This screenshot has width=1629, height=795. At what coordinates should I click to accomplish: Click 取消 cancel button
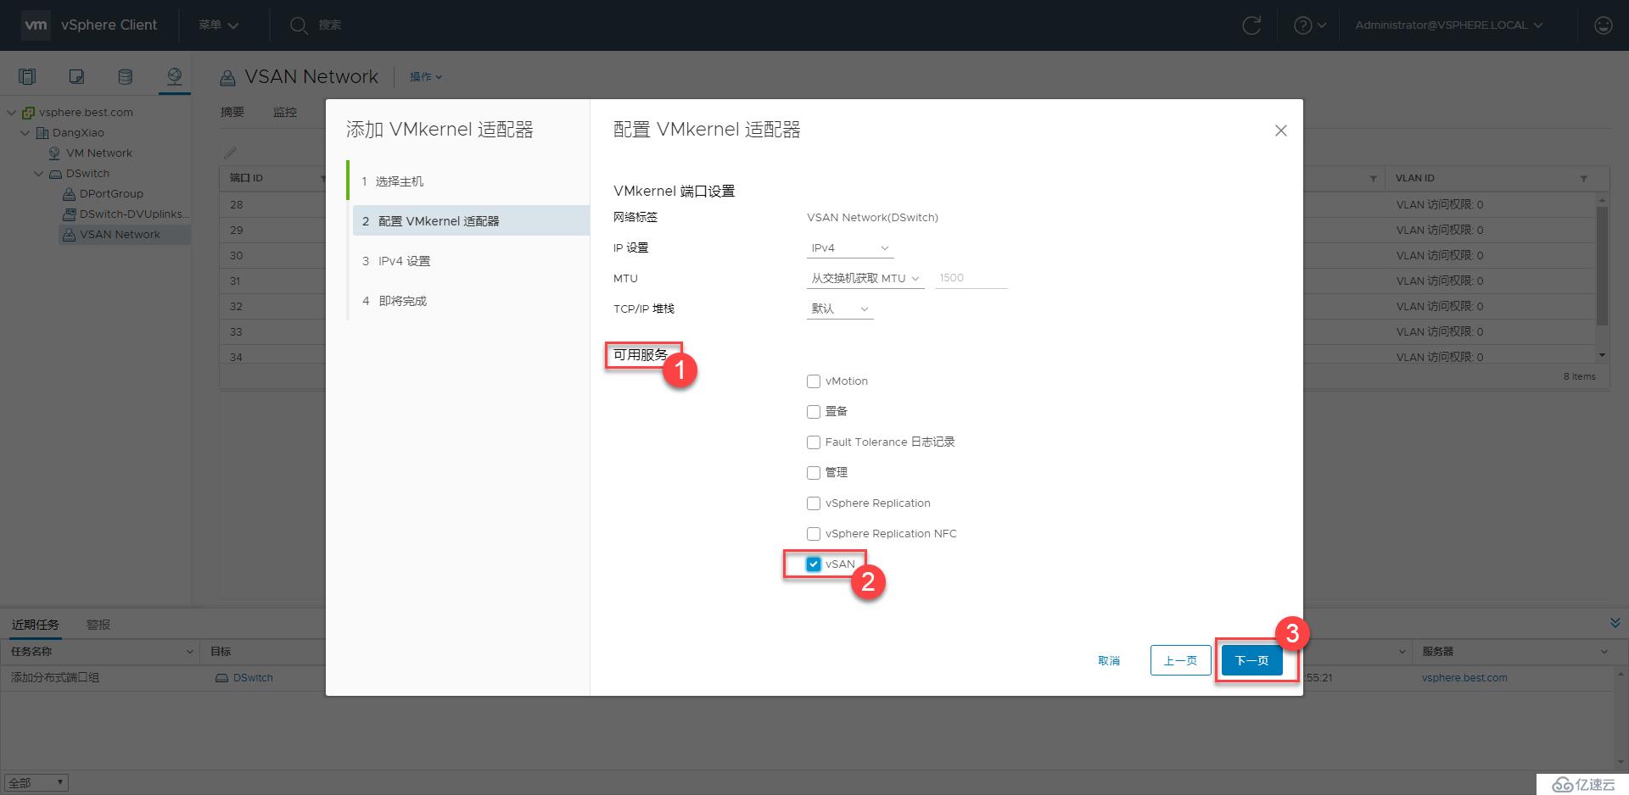click(1109, 661)
